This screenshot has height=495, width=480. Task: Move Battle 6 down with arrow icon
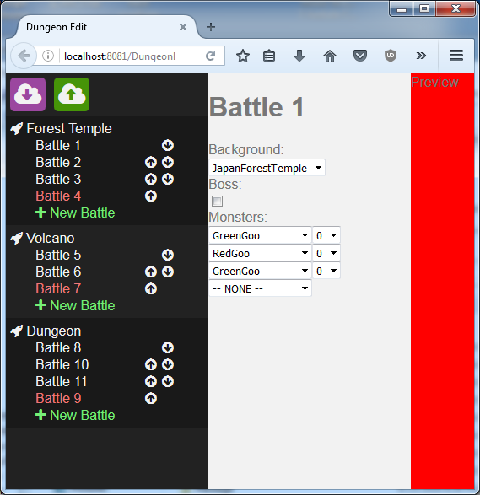pos(168,272)
